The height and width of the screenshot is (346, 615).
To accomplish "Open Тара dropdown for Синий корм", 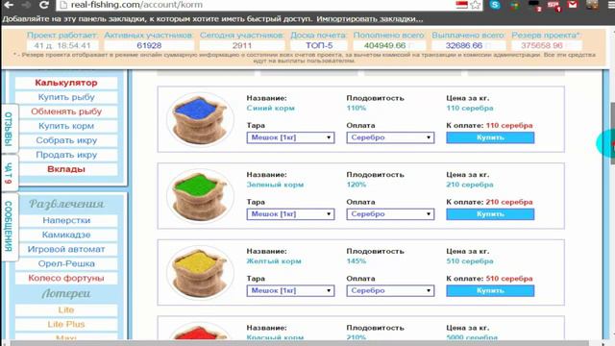I will point(290,137).
